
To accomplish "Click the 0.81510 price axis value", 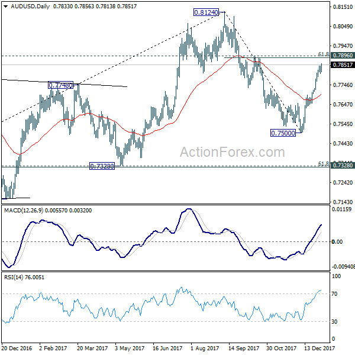I will click(x=343, y=7).
